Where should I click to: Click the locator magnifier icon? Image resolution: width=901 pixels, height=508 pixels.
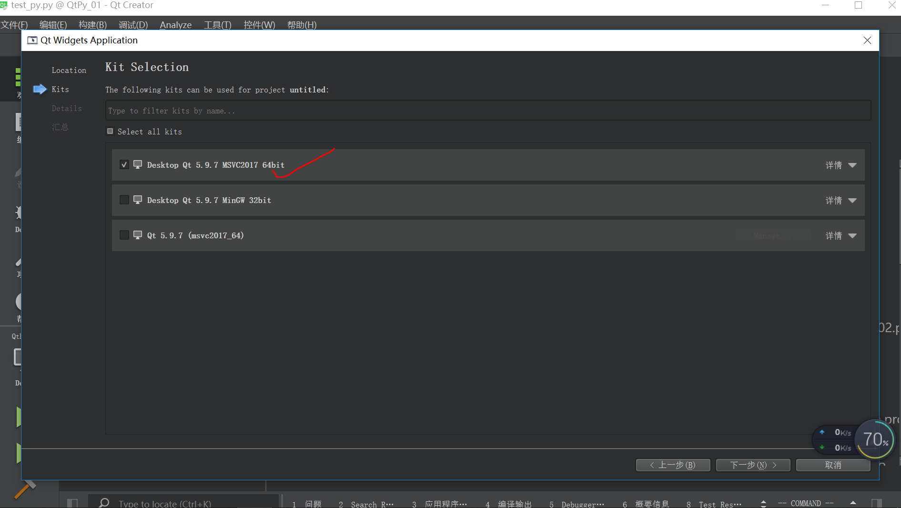point(104,503)
